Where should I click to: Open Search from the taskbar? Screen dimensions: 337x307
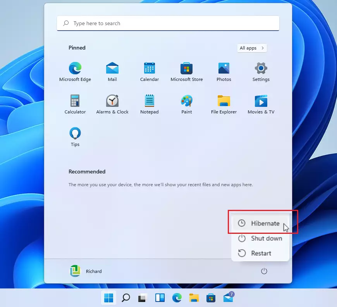(126, 298)
